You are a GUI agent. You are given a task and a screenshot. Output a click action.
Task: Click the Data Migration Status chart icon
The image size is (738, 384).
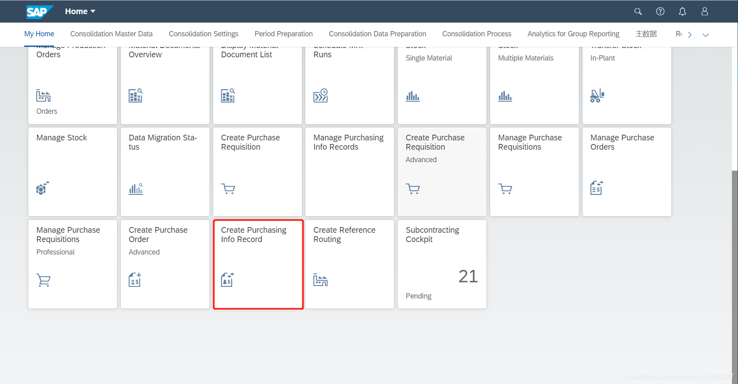coord(136,189)
